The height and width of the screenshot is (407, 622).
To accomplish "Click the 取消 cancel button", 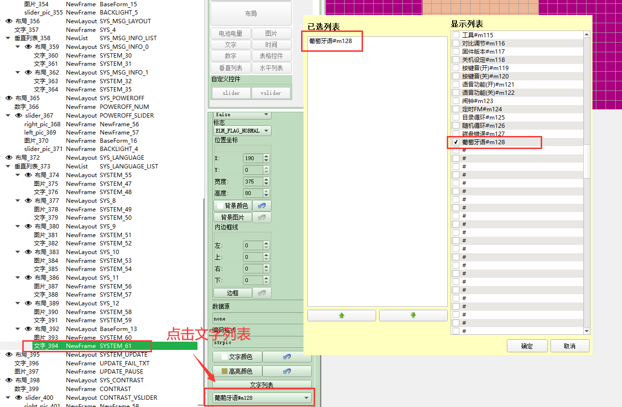I will [x=570, y=346].
